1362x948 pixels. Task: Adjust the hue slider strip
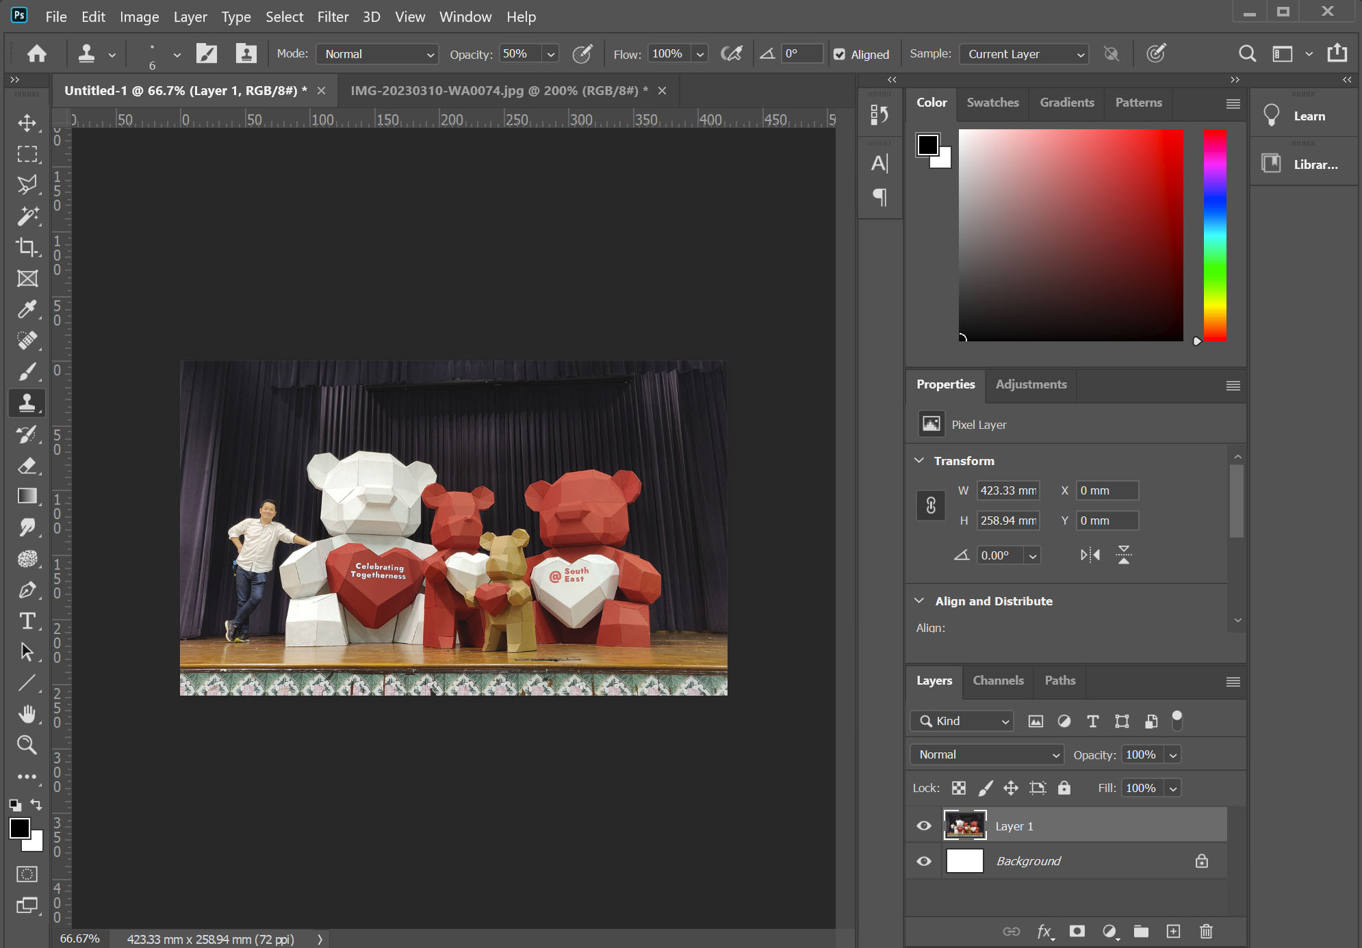1215,235
